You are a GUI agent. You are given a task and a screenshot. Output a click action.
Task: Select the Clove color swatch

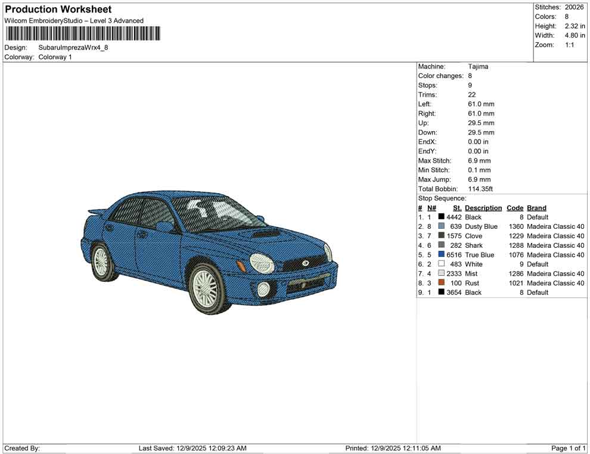click(x=442, y=236)
